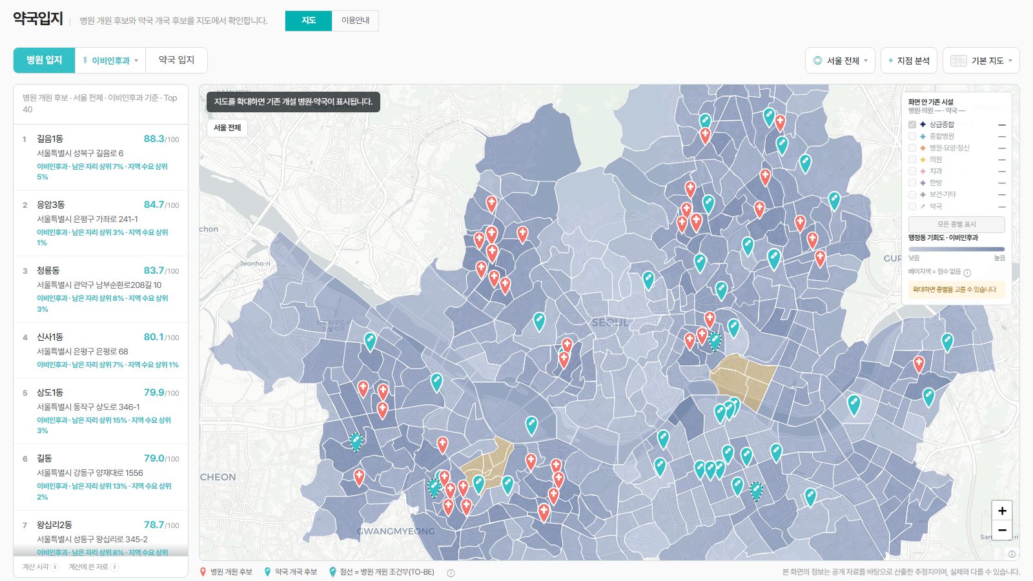The height and width of the screenshot is (581, 1033).
Task: Toggle the 보건·기타 checkbox
Action: click(912, 194)
